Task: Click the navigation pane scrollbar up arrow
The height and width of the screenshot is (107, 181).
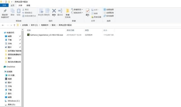Action: 23,30
